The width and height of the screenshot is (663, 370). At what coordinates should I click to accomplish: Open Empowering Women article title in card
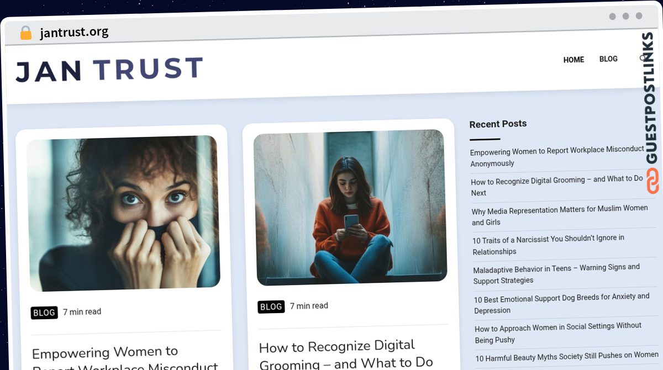125,358
